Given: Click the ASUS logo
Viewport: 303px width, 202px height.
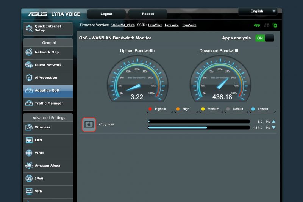Looking at the screenshot, I should pyautogui.click(x=37, y=14).
